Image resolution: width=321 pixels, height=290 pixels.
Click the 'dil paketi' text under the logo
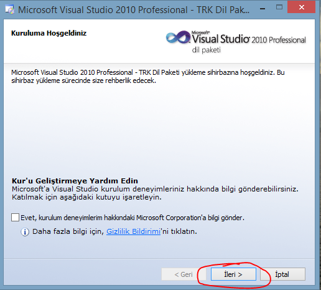pyautogui.click(x=206, y=50)
